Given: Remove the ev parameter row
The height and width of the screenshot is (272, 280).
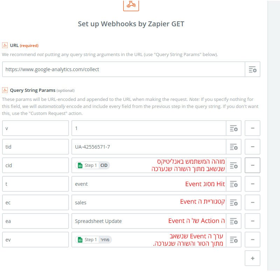Looking at the screenshot, I should (x=252, y=240).
